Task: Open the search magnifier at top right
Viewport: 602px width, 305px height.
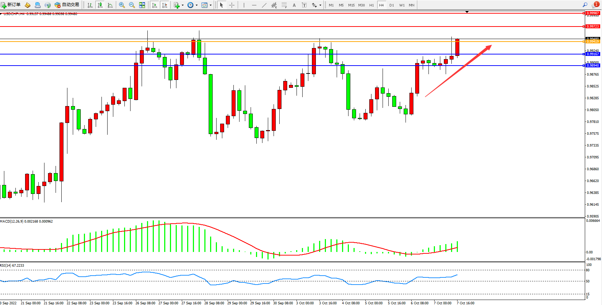Action: pos(585,5)
